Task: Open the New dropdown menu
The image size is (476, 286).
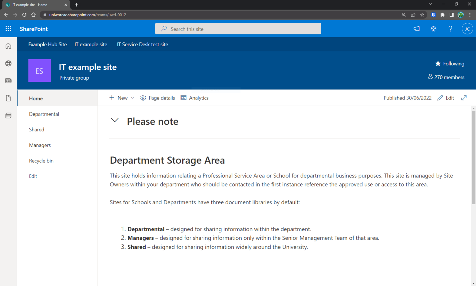Action: pyautogui.click(x=121, y=98)
